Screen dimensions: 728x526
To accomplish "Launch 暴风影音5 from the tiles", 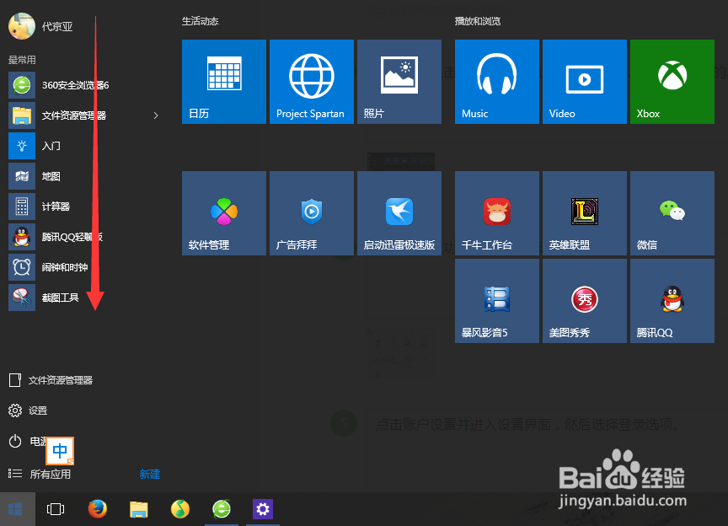I will point(496,300).
